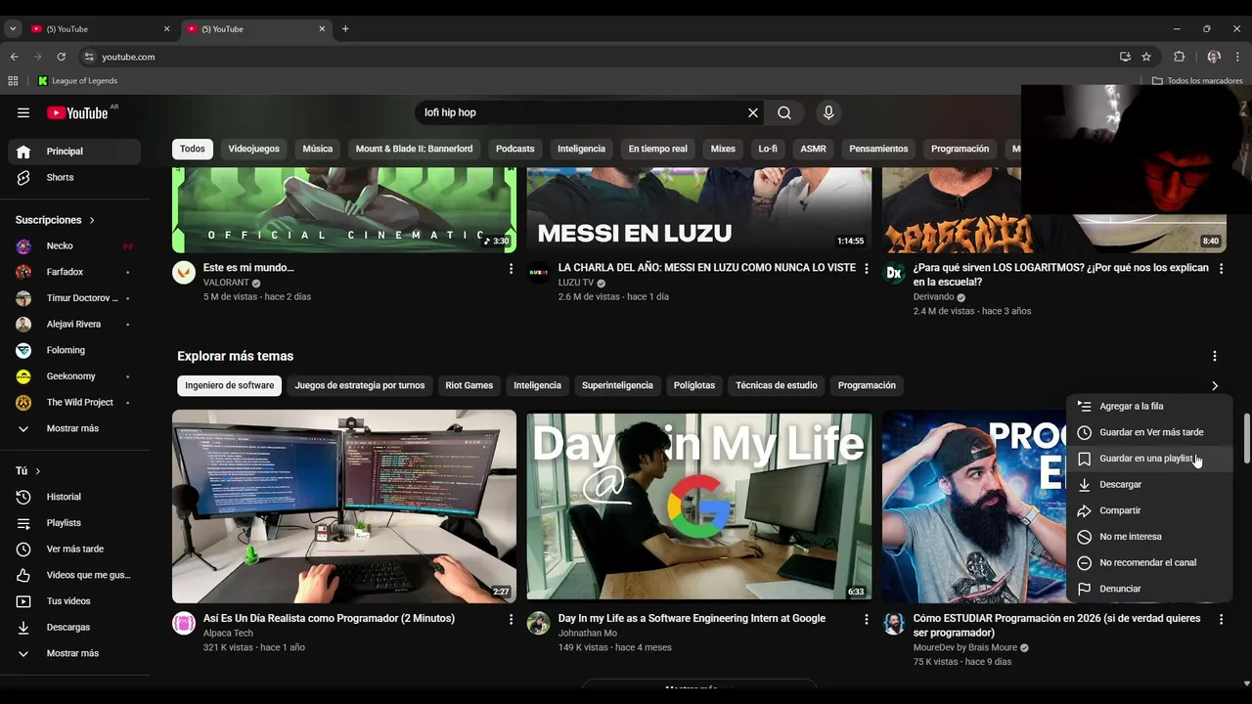
Task: Open Todos los marcadores folder
Action: (1197, 81)
